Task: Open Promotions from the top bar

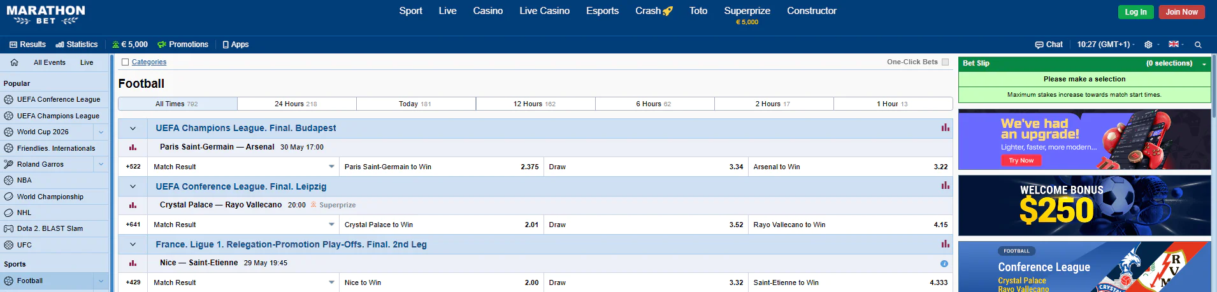Action: (x=183, y=45)
